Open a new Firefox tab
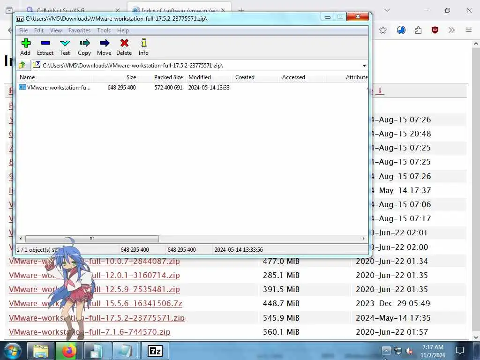Image resolution: width=480 pixels, height=360 pixels. point(241,10)
